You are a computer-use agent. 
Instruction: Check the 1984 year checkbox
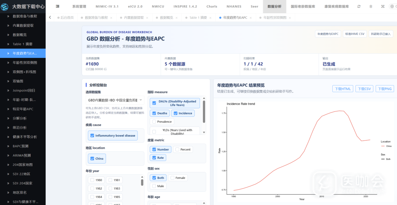point(92,197)
